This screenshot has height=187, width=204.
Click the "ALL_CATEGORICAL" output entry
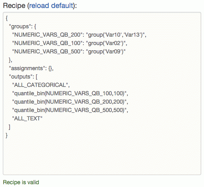pos(41,85)
